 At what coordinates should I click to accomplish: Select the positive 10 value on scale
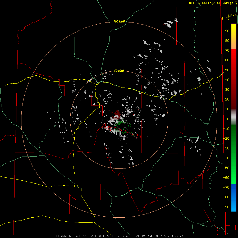click(227, 109)
